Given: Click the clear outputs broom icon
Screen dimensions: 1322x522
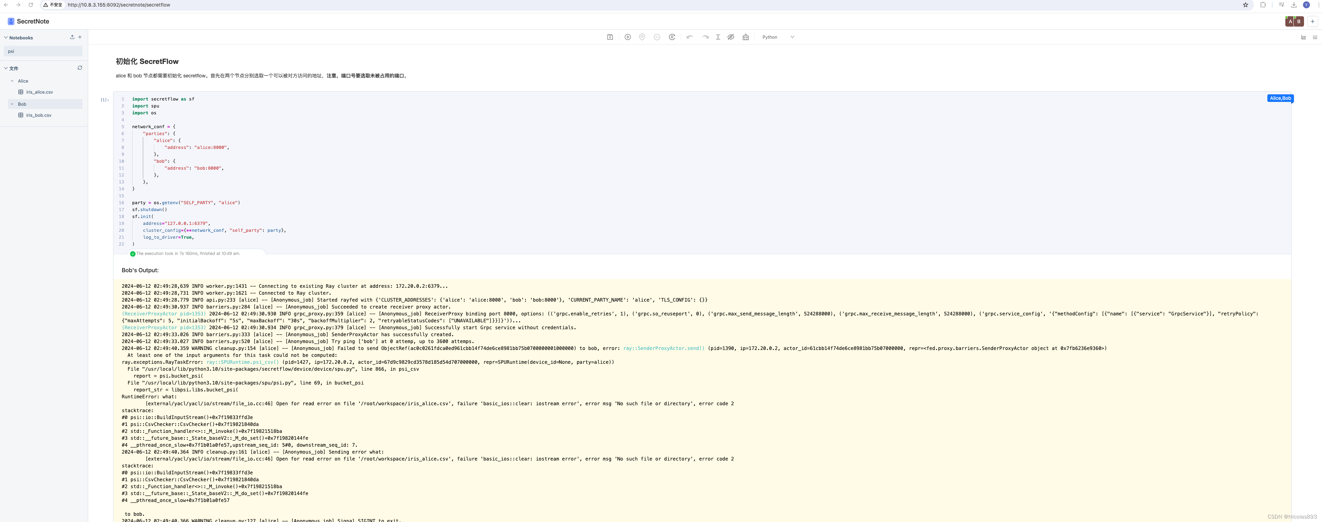Looking at the screenshot, I should 745,37.
